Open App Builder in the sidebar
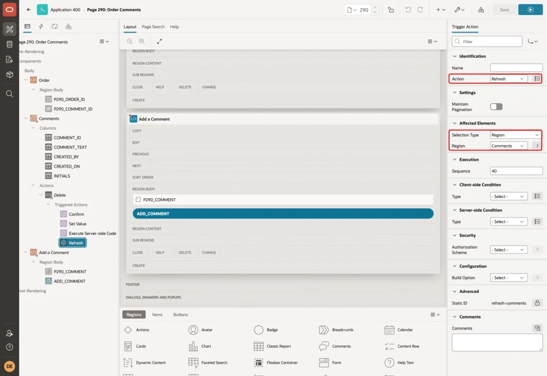Viewport: 547px width, 376px height. point(10,29)
